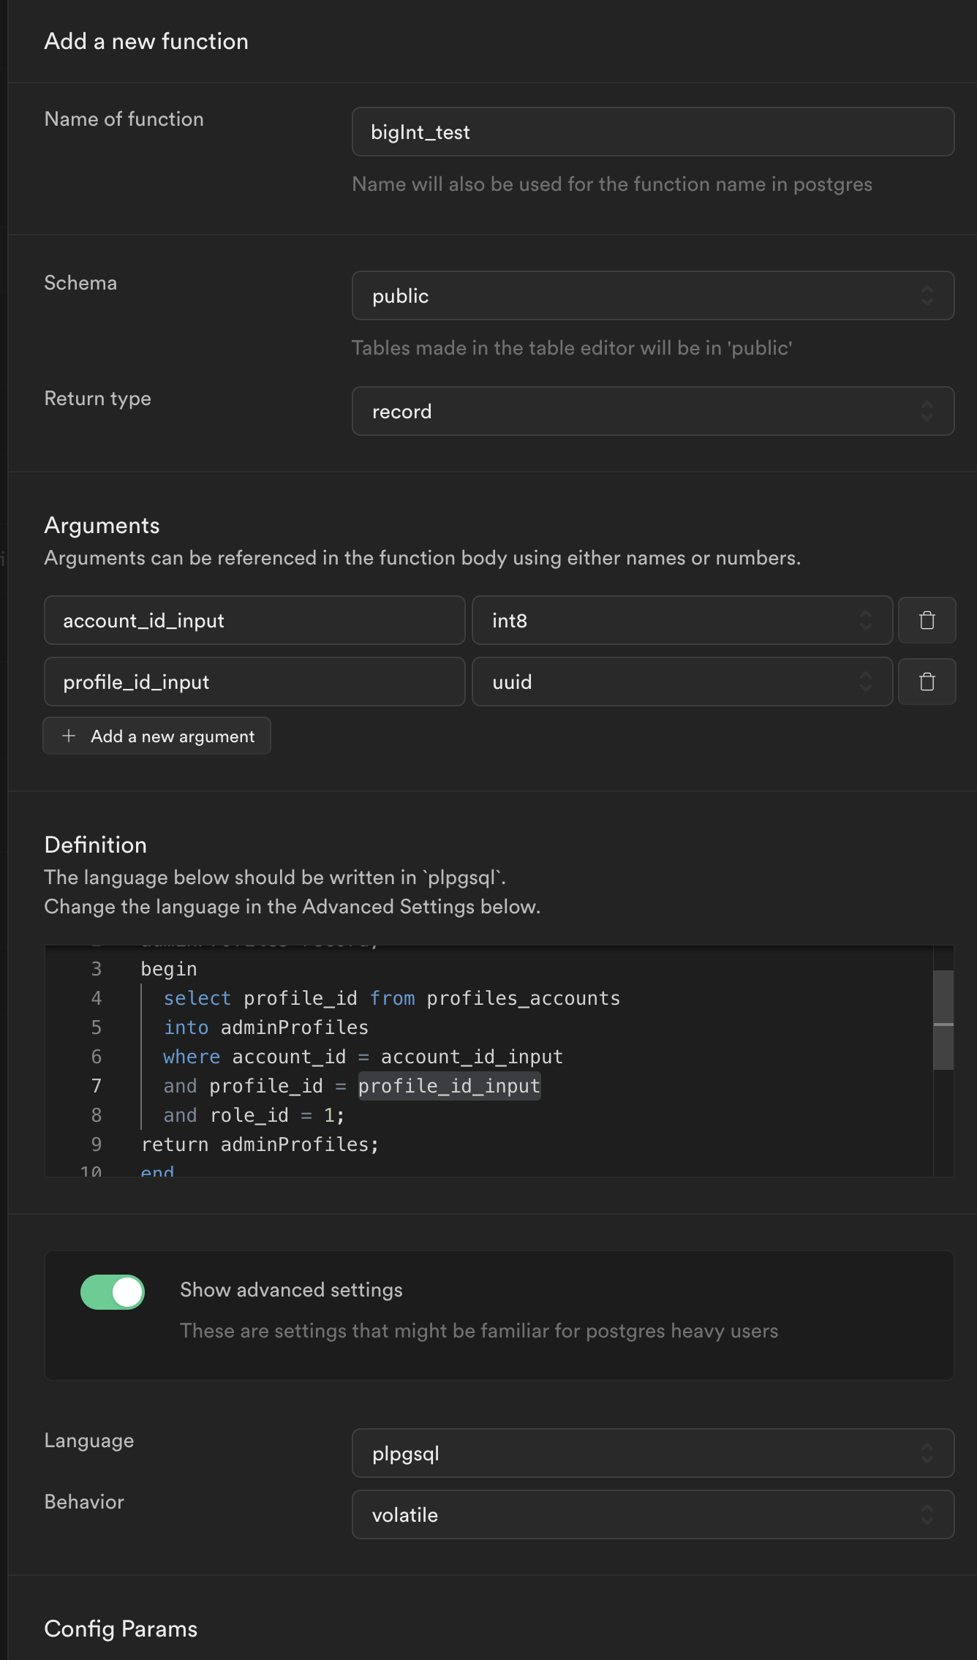Open the Behavior dropdown showing volatile

tap(653, 1514)
